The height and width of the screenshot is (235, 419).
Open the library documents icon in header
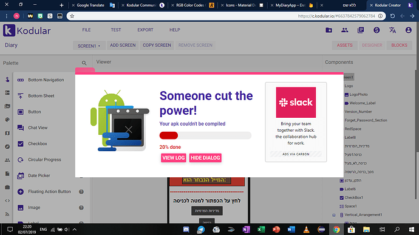coord(361,30)
